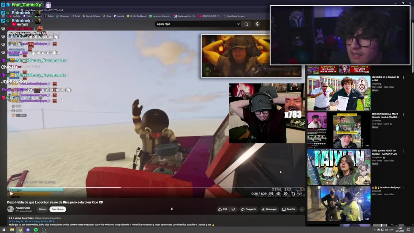
Task: Open options for 'Me Infiltré en el Examen' video
Action: point(403,77)
